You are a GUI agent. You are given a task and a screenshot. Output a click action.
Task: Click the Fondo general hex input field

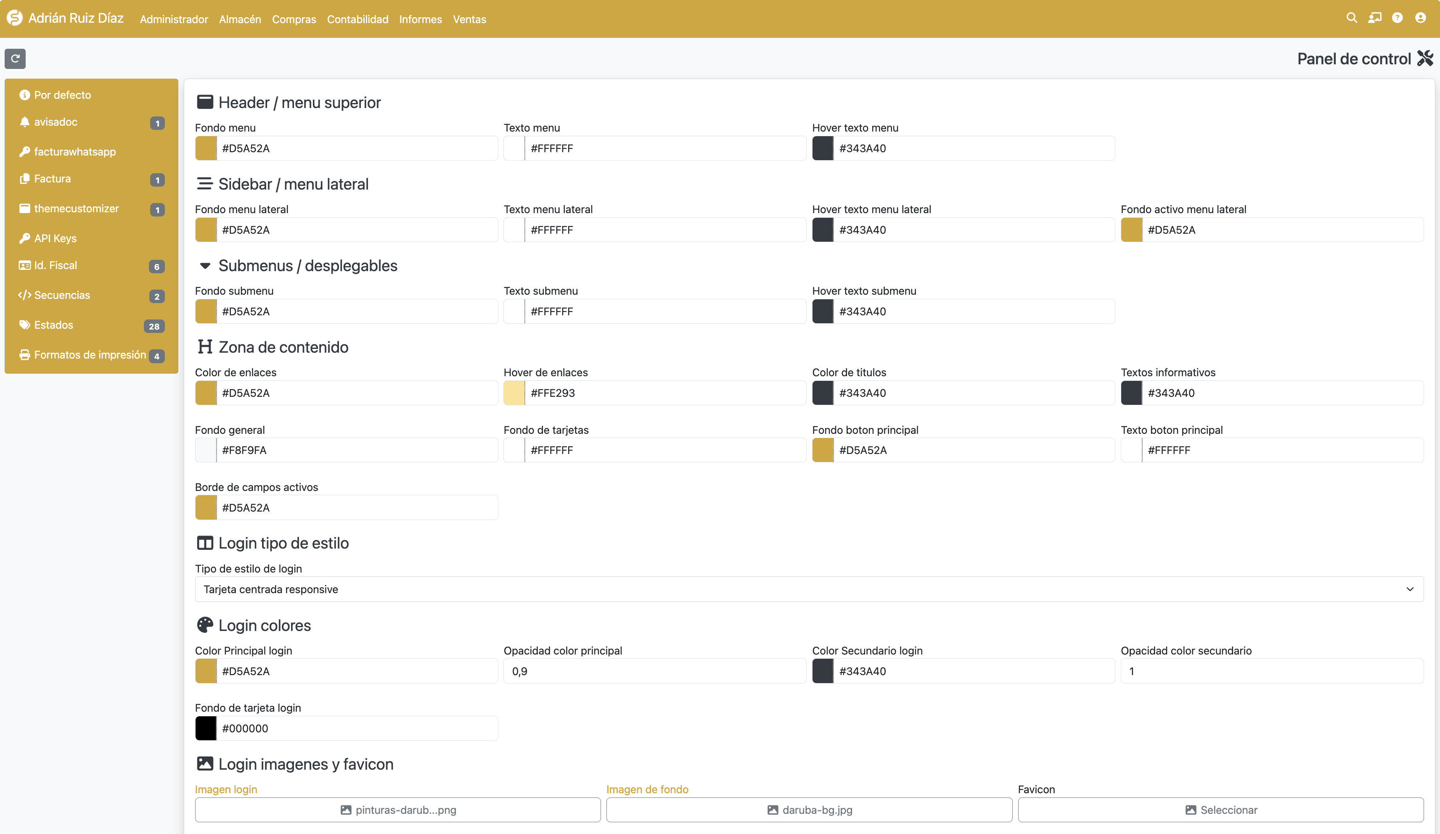357,451
